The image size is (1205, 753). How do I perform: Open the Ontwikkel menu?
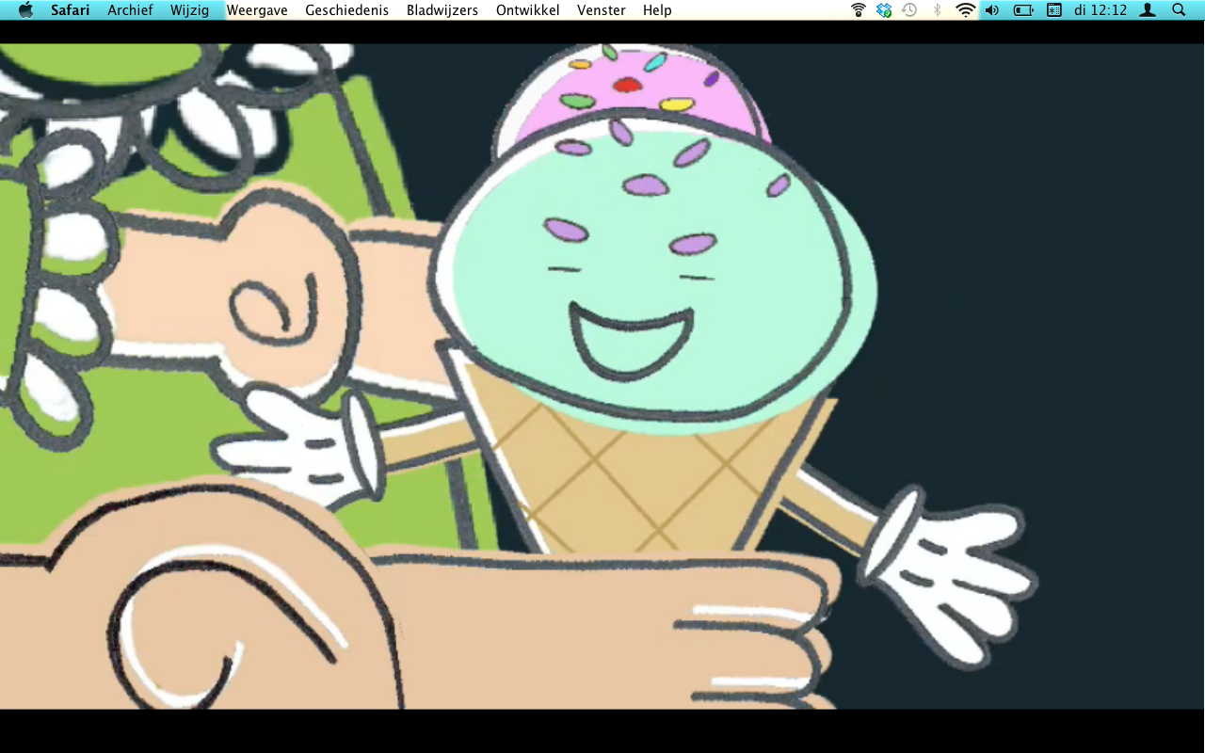[x=528, y=10]
